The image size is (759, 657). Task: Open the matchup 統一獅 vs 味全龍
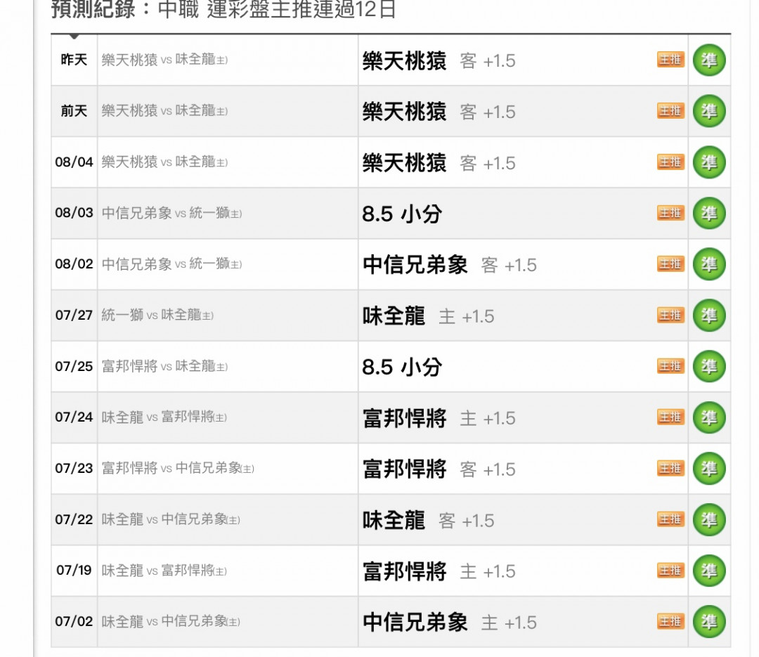pyautogui.click(x=157, y=316)
